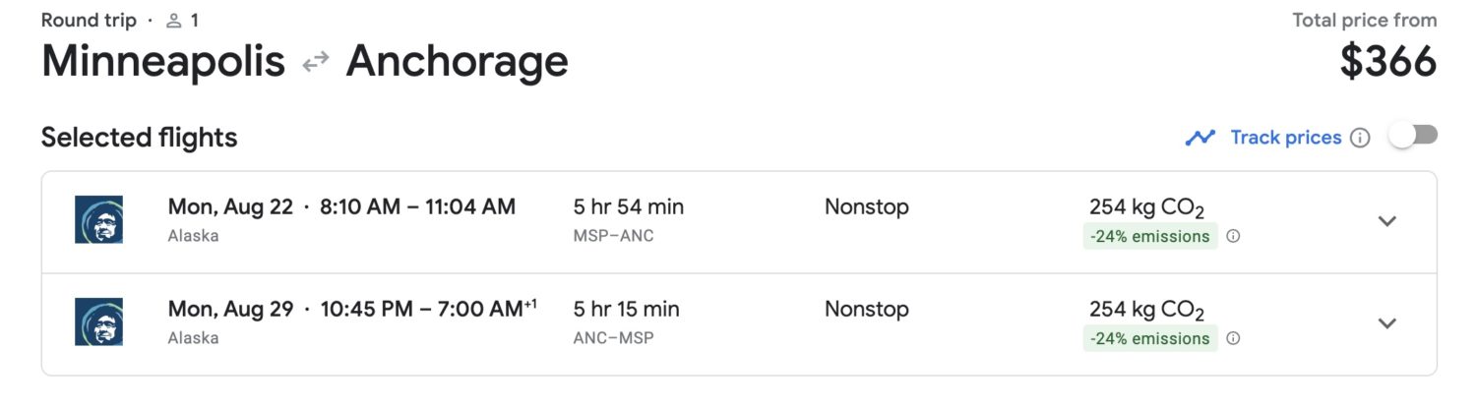
Task: Click the Selected flights heading
Action: coord(139,138)
